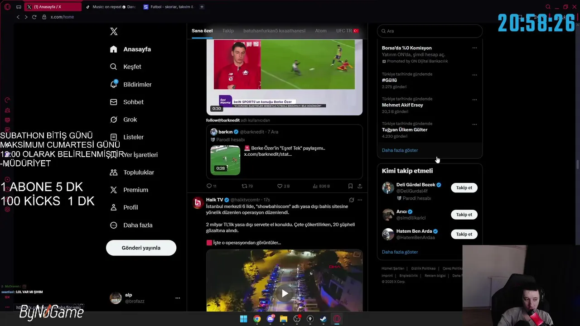The height and width of the screenshot is (326, 580).
Task: Switch to Takip tab
Action: click(228, 31)
